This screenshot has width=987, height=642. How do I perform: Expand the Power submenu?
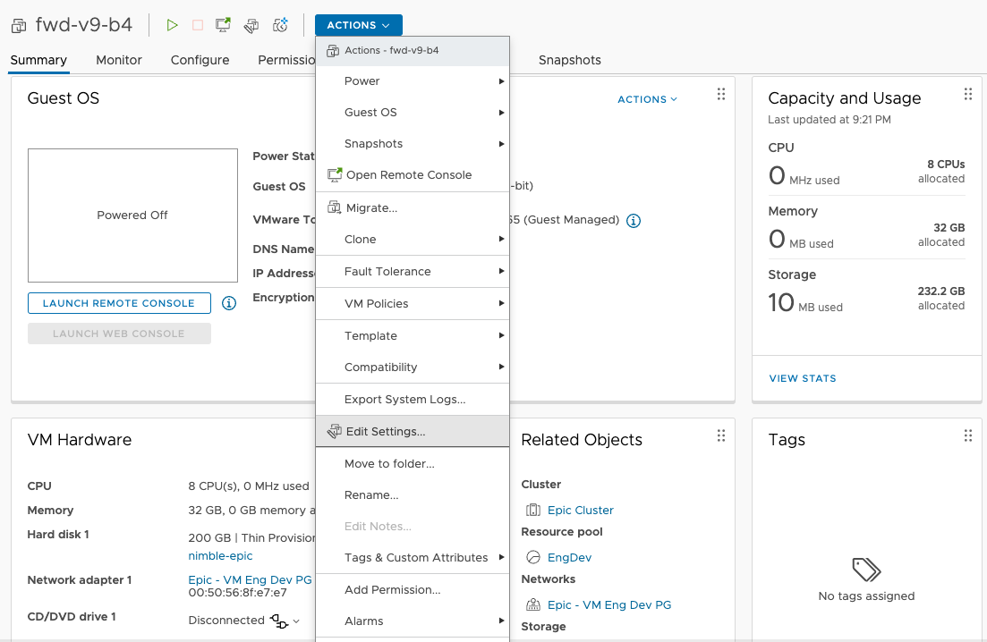(413, 80)
